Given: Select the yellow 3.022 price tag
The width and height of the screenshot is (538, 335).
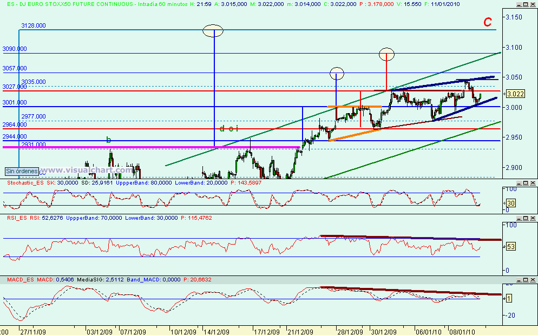Looking at the screenshot, I should click(x=515, y=93).
